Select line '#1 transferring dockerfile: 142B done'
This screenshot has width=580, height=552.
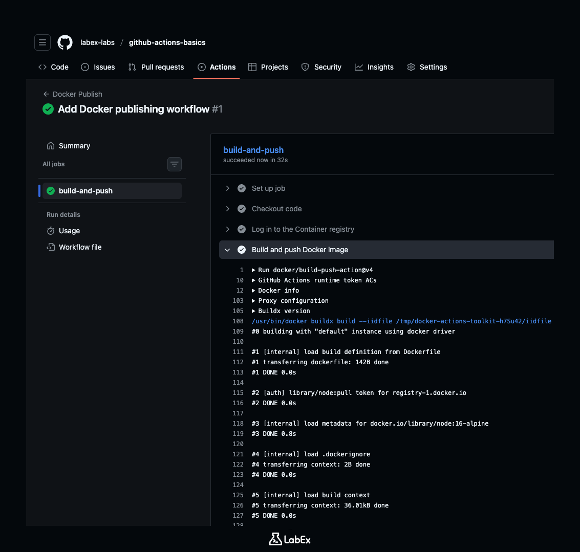(x=320, y=362)
